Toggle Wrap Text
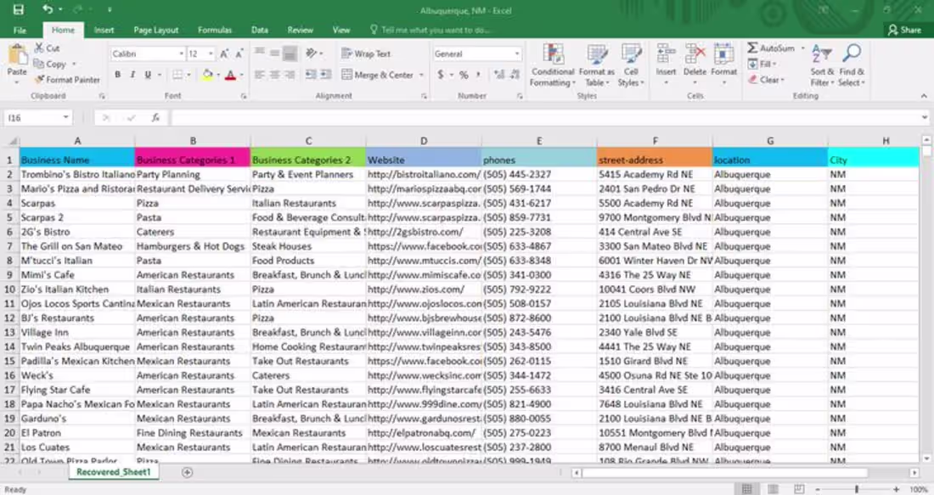This screenshot has height=495, width=934. pos(366,53)
